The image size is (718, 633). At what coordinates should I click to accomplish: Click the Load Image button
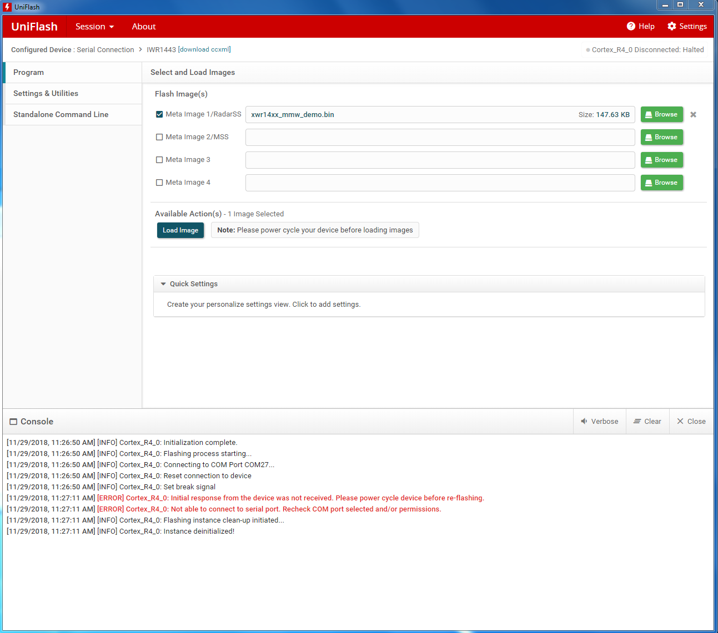pos(180,230)
